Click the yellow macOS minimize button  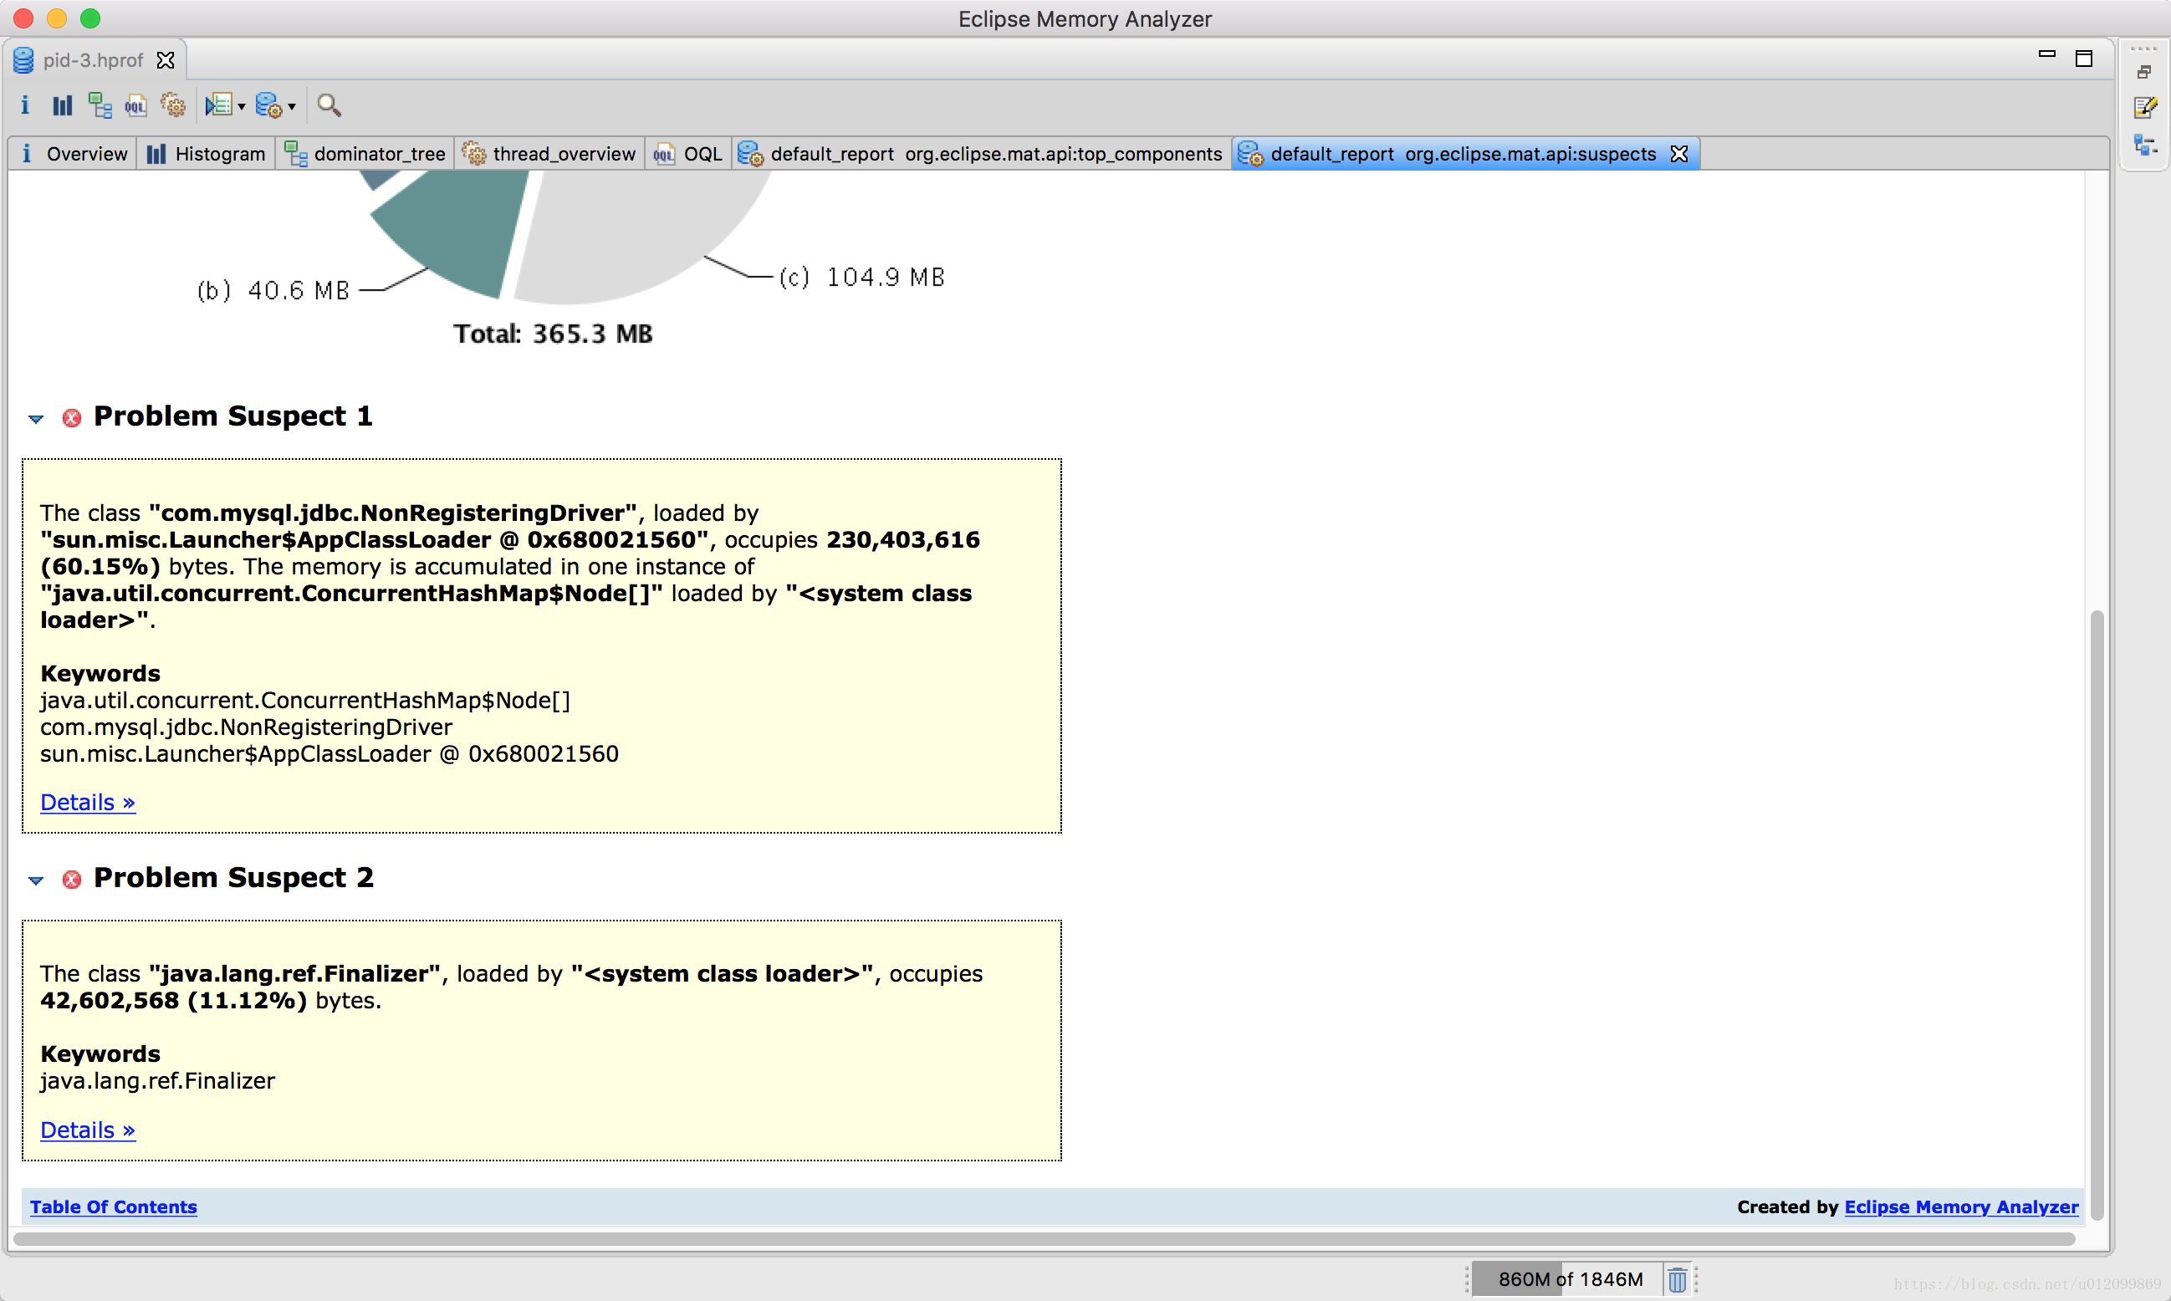point(57,18)
